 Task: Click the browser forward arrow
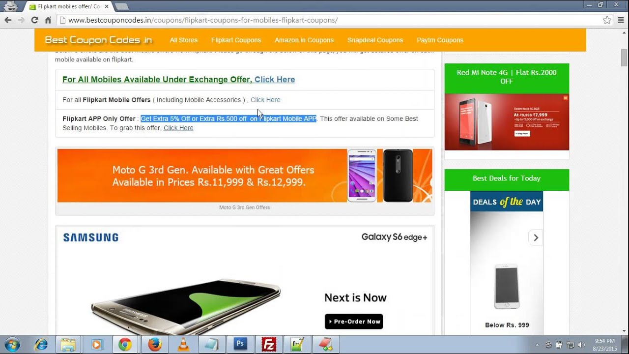click(21, 20)
